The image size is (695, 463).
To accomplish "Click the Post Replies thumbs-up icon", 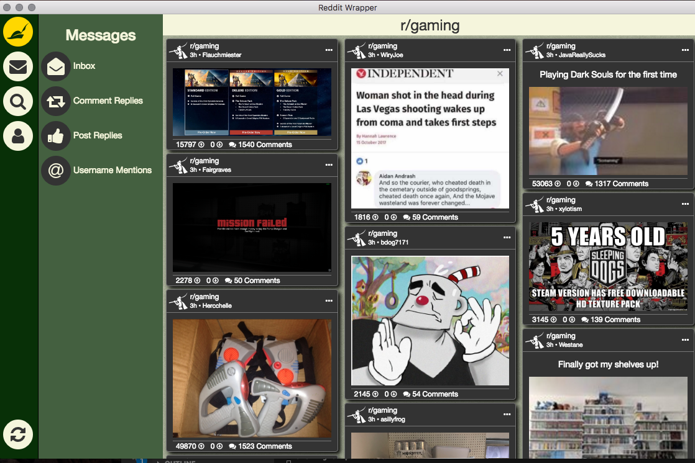I will point(56,136).
